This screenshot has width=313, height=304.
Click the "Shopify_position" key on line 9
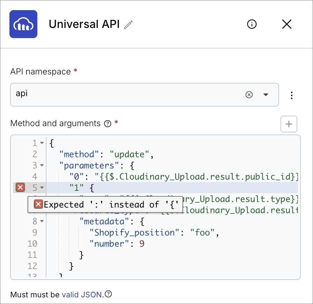pos(134,233)
